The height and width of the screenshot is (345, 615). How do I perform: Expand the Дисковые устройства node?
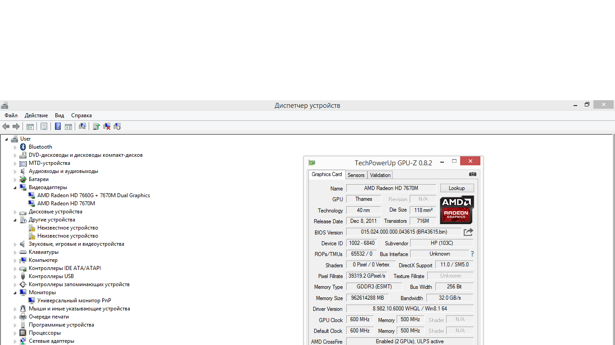pyautogui.click(x=15, y=212)
